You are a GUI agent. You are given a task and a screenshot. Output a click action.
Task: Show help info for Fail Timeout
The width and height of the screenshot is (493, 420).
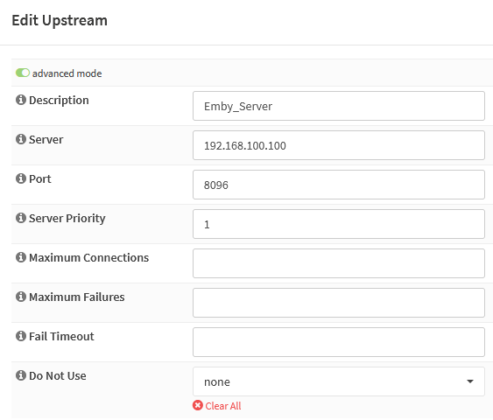click(x=21, y=336)
